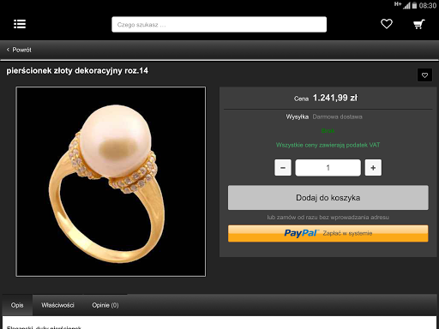Open the pearl ring product image
This screenshot has width=439, height=329.
coord(111,182)
